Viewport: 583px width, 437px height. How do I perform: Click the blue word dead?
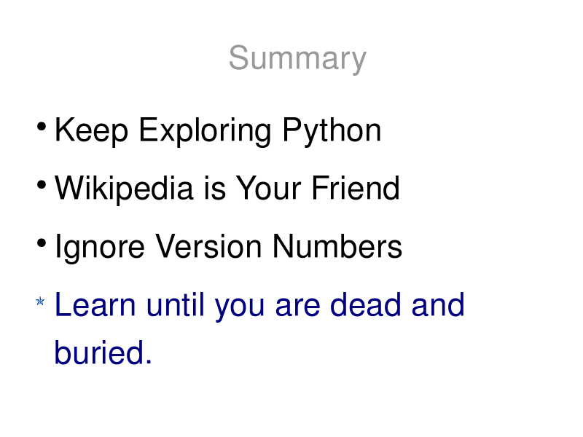pyautogui.click(x=366, y=305)
